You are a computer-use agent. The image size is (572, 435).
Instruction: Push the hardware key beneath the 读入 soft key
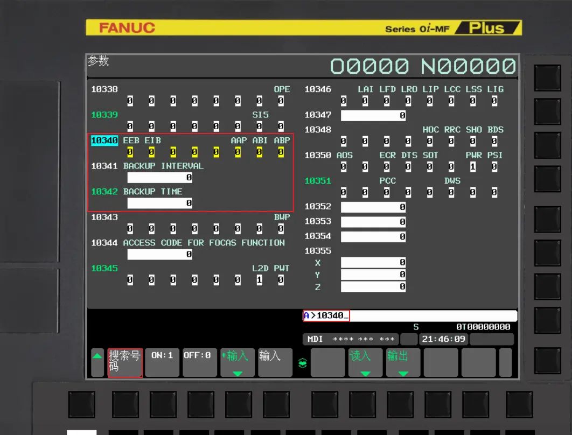[x=362, y=404]
